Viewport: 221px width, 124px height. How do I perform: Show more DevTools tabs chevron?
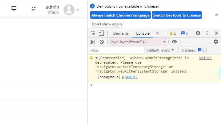(x=157, y=33)
